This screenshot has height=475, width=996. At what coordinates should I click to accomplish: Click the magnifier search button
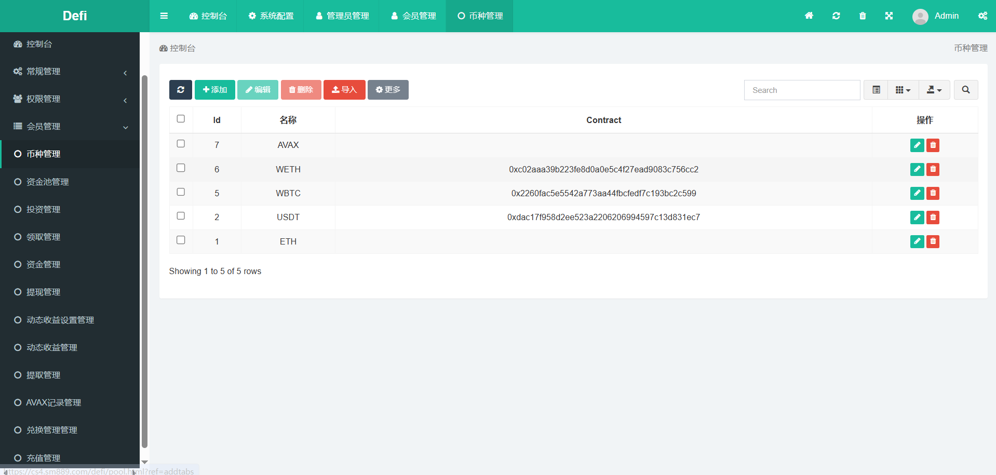tap(965, 90)
